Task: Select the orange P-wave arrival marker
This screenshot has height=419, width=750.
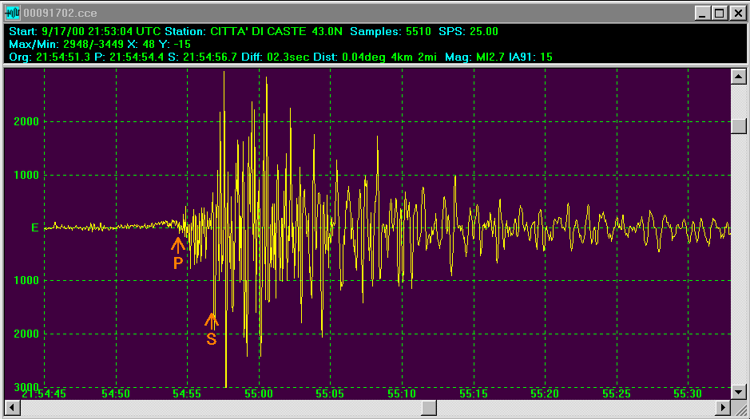Action: 178,253
